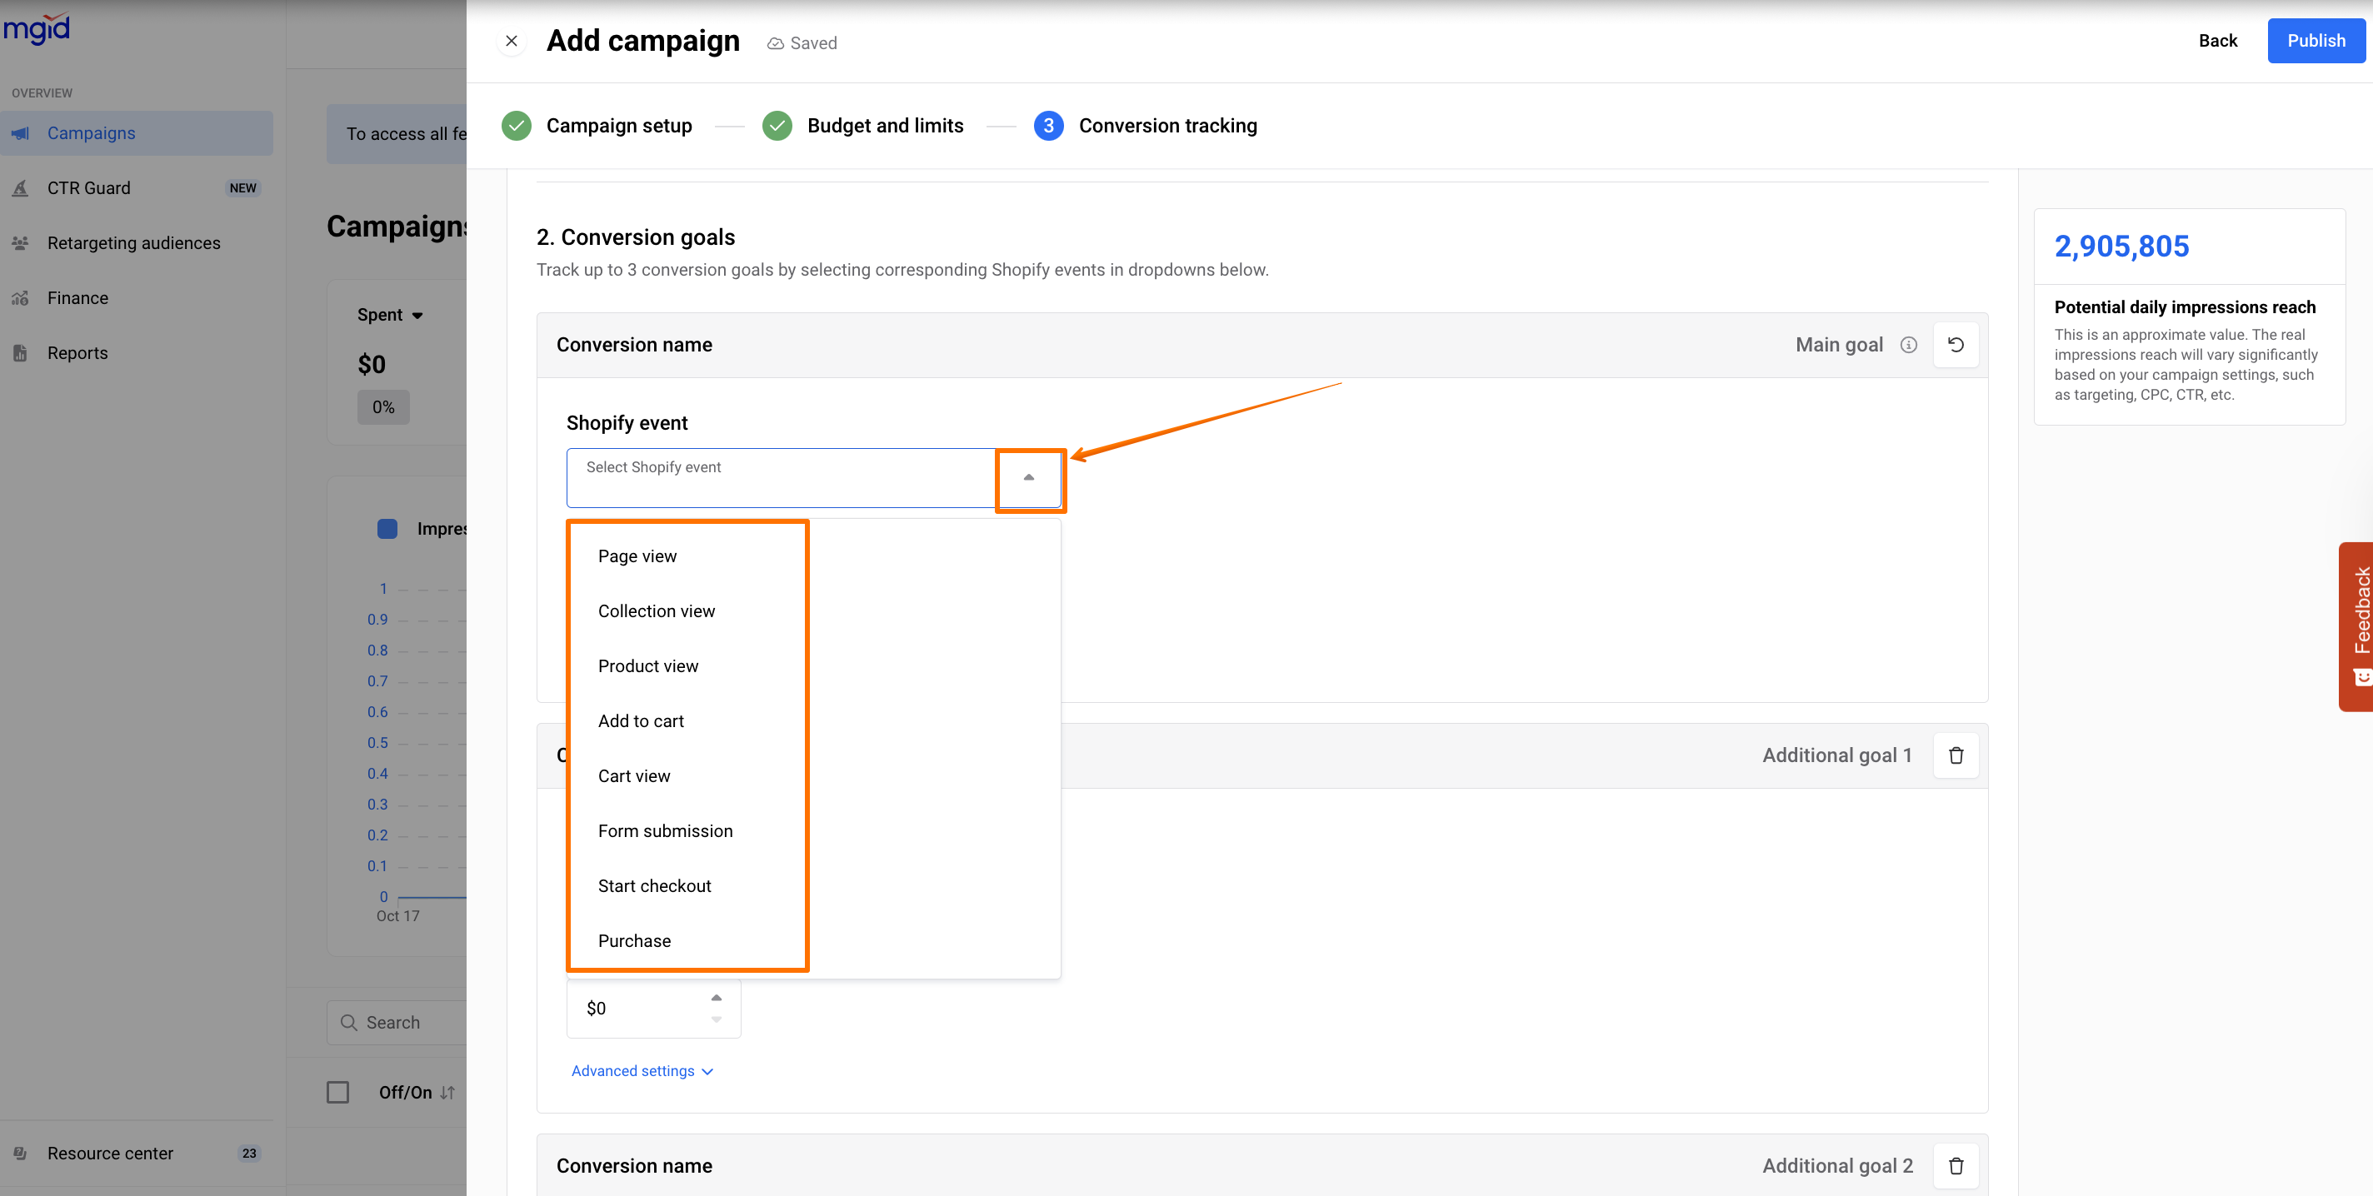Tick the Off/On column checkbox
Screen dimensions: 2373x1196
pos(338,1092)
